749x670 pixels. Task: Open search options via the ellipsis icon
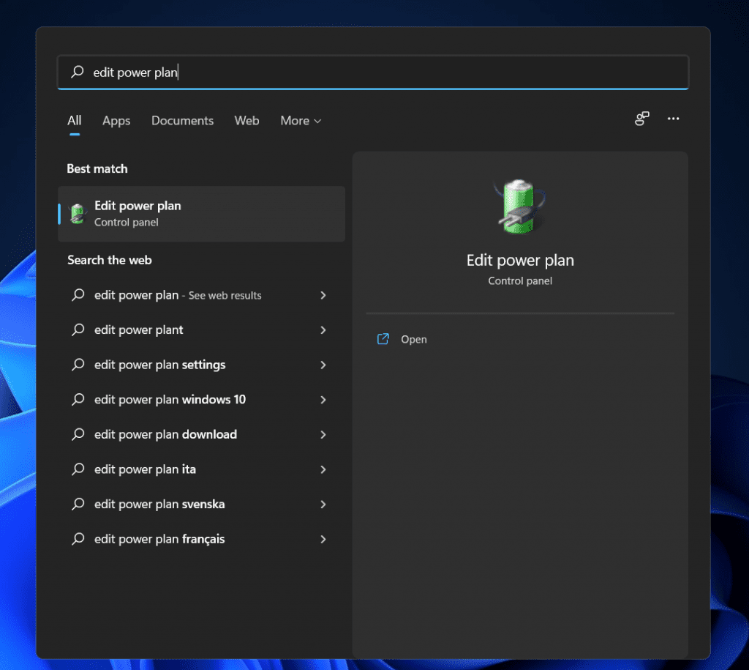click(673, 119)
